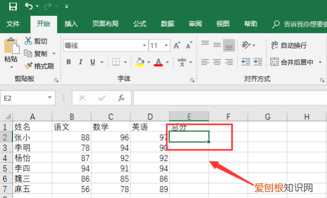This screenshot has height=198, width=327.
Task: Click the 复制 copy button
Action: pyautogui.click(x=35, y=53)
